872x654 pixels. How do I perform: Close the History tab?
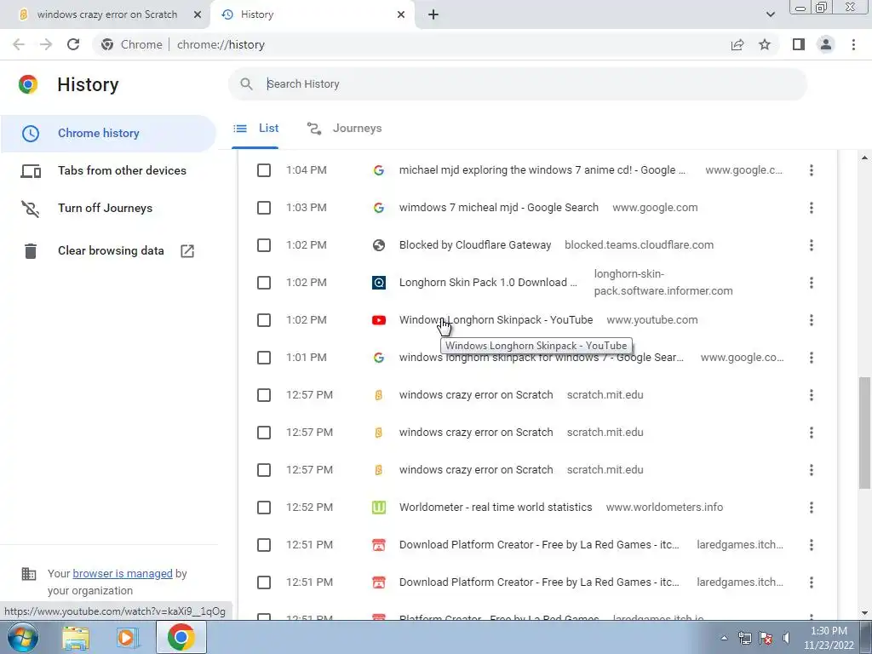[x=401, y=15]
